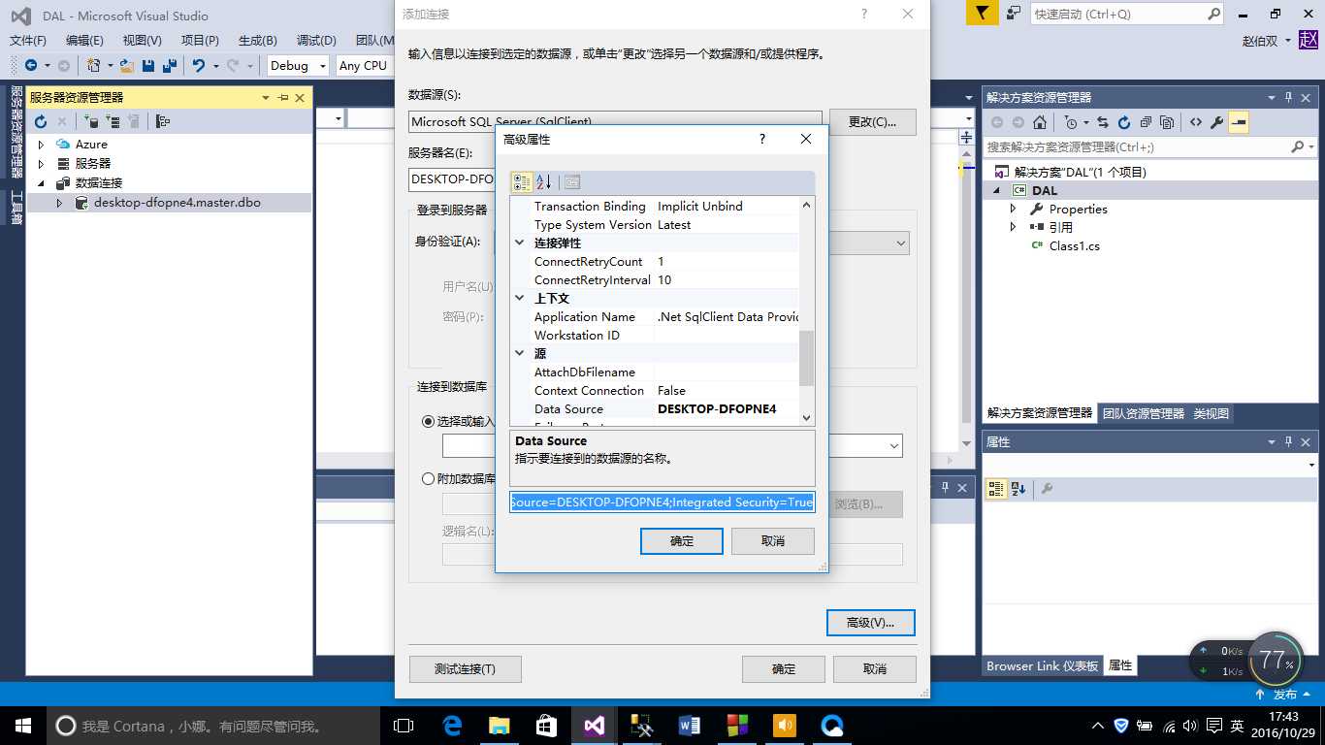Click the connection string text field
This screenshot has width=1325, height=745.
pos(662,502)
